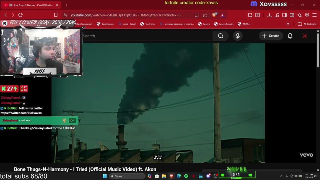Open YouTube notifications bell
This screenshot has height=180, width=320.
pyautogui.click(x=290, y=36)
